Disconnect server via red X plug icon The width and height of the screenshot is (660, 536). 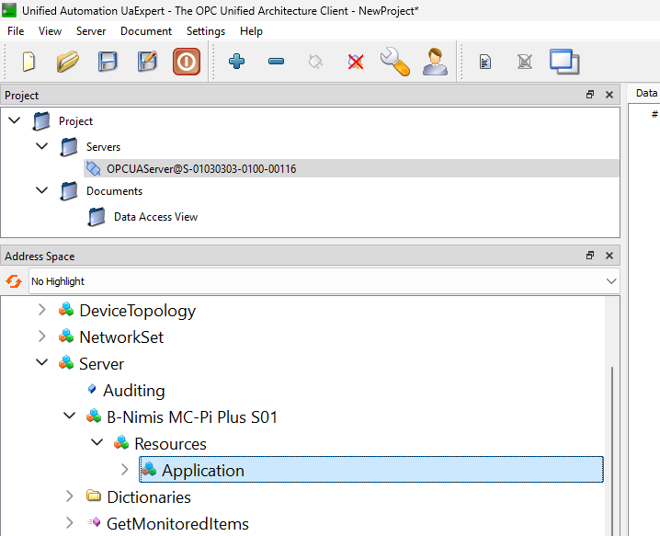(356, 62)
